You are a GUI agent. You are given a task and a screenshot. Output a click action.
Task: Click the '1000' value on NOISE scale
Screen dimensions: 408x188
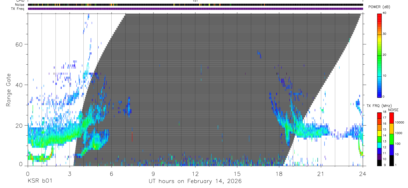pyautogui.click(x=398, y=133)
